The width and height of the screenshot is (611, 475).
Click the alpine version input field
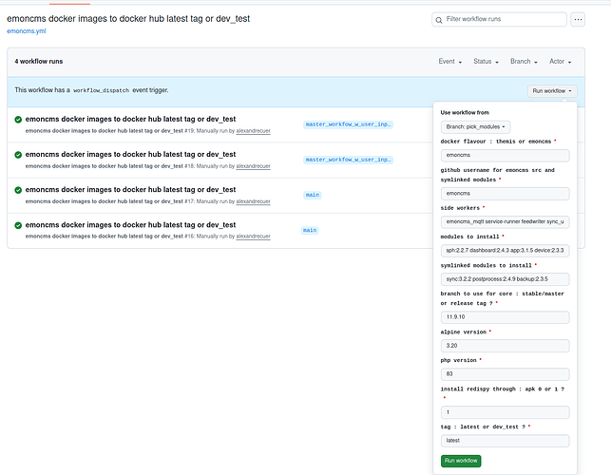click(x=505, y=346)
